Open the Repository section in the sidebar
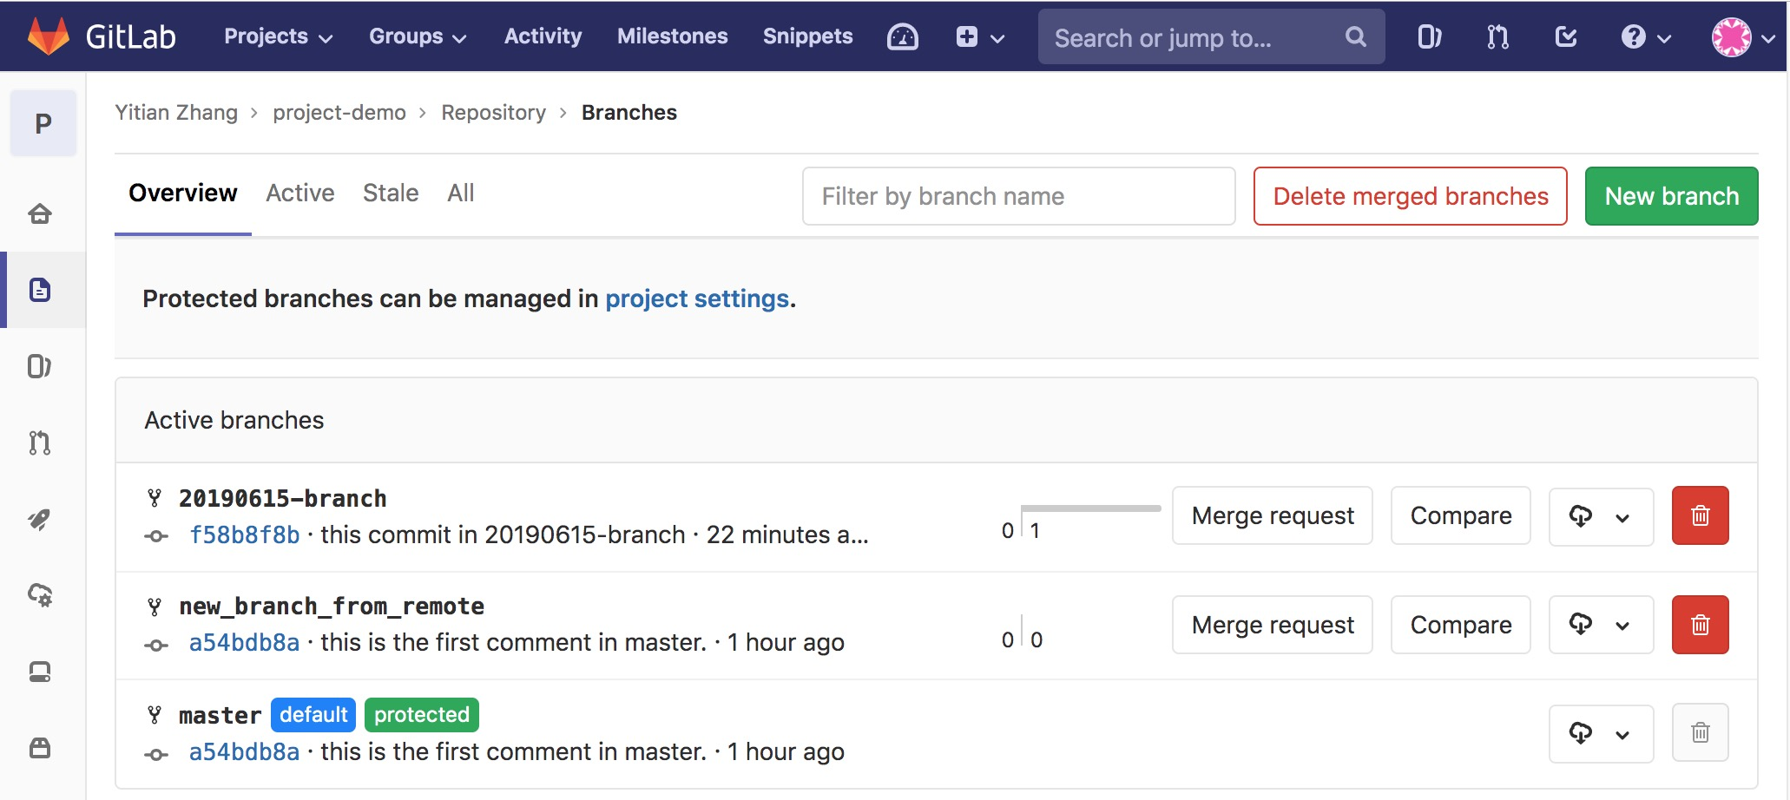This screenshot has width=1790, height=800. (40, 290)
